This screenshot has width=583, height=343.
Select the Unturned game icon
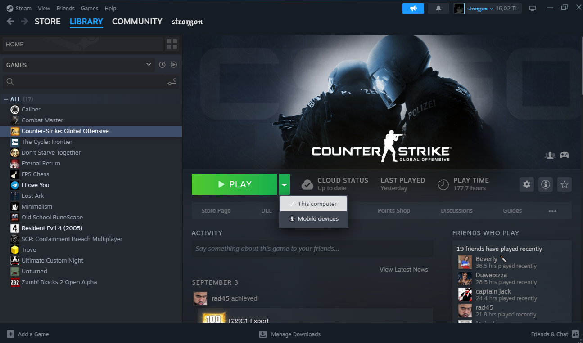click(14, 271)
